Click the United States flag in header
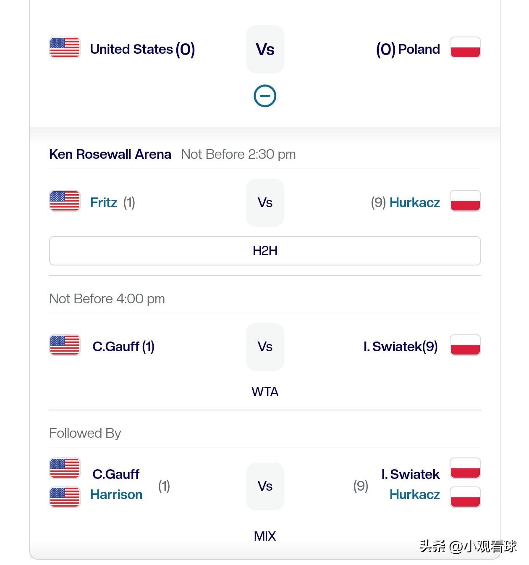The width and height of the screenshot is (529, 565). point(65,47)
